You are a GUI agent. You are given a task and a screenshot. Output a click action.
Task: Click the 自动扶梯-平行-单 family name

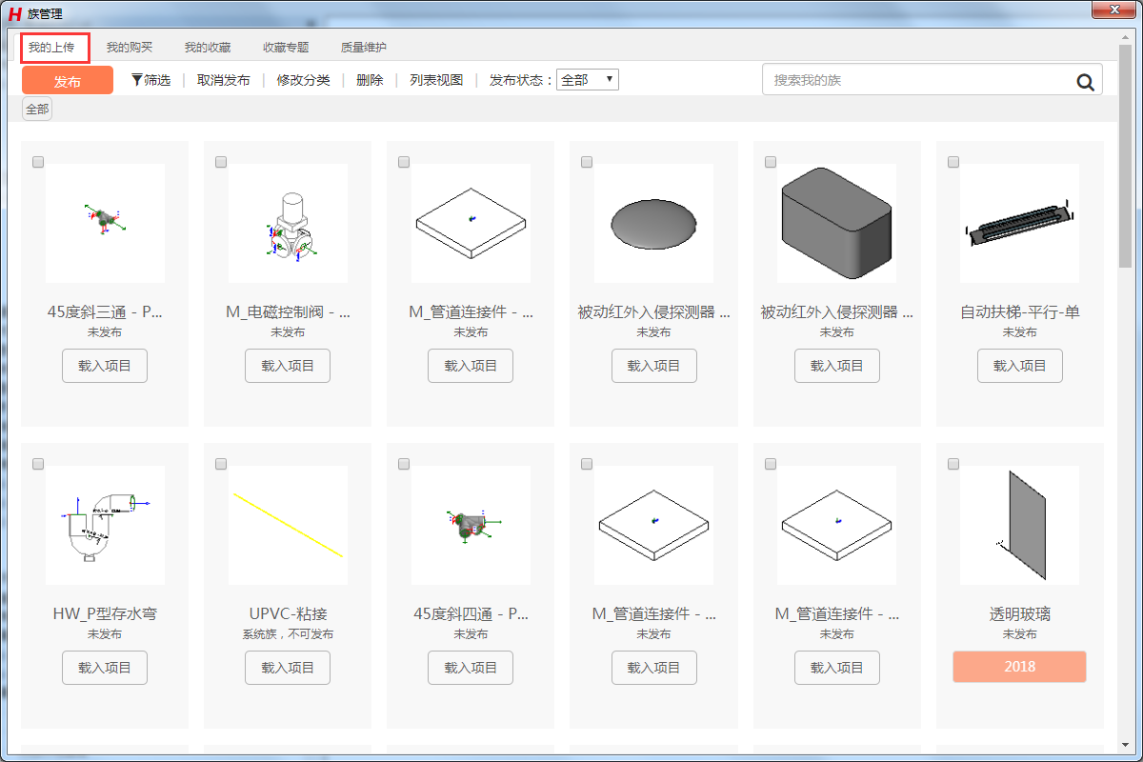coord(1019,312)
